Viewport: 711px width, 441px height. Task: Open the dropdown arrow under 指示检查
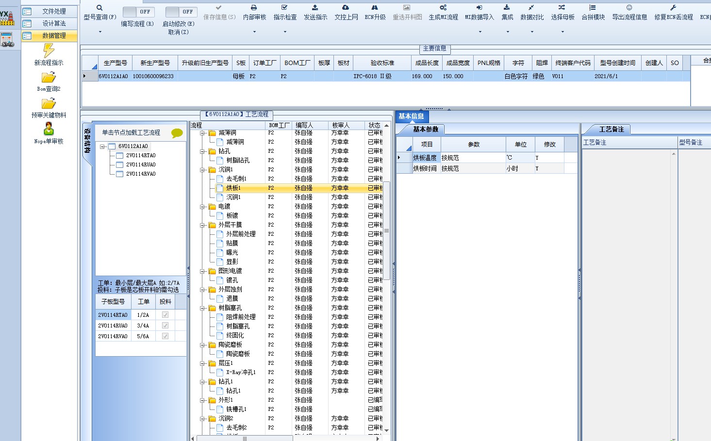(x=285, y=32)
